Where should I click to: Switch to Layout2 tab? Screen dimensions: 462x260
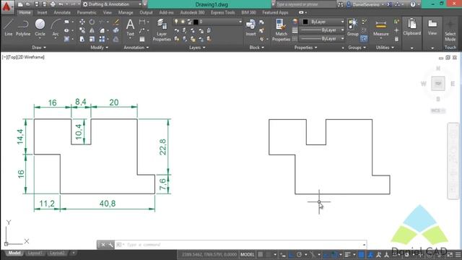[57, 253]
